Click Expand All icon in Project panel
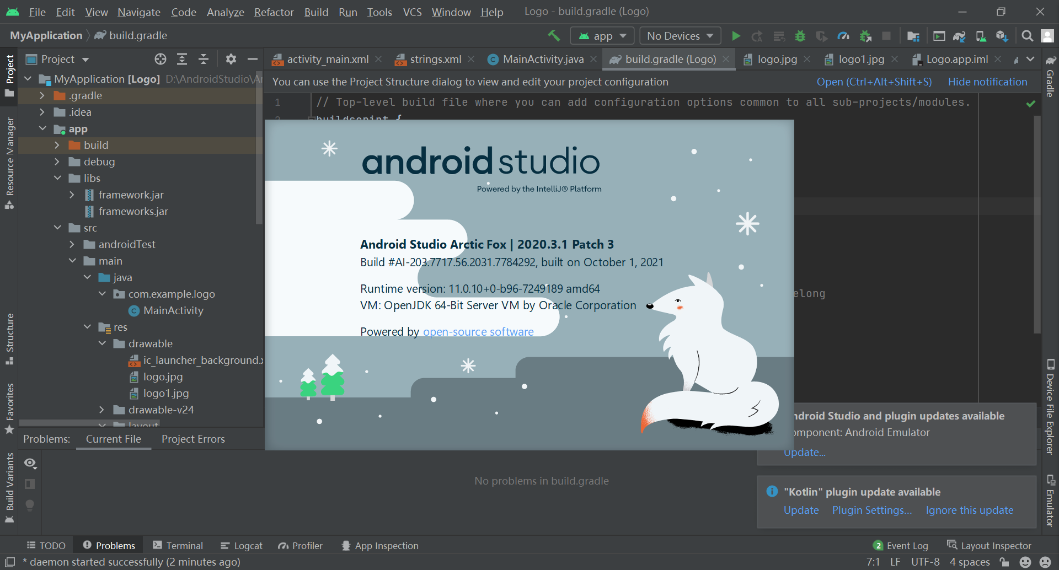 182,59
